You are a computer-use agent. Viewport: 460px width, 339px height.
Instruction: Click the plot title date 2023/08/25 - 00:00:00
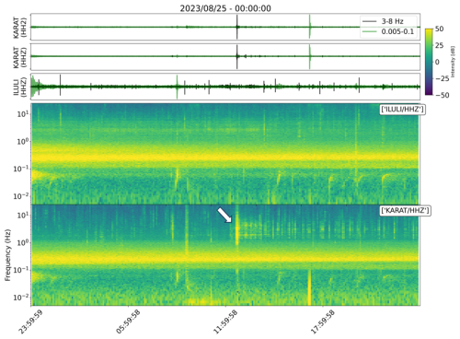(225, 8)
